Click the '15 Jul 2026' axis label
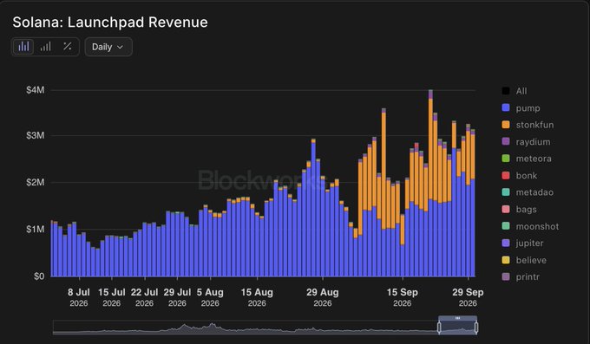Image resolution: width=590 pixels, height=344 pixels. pos(111,297)
